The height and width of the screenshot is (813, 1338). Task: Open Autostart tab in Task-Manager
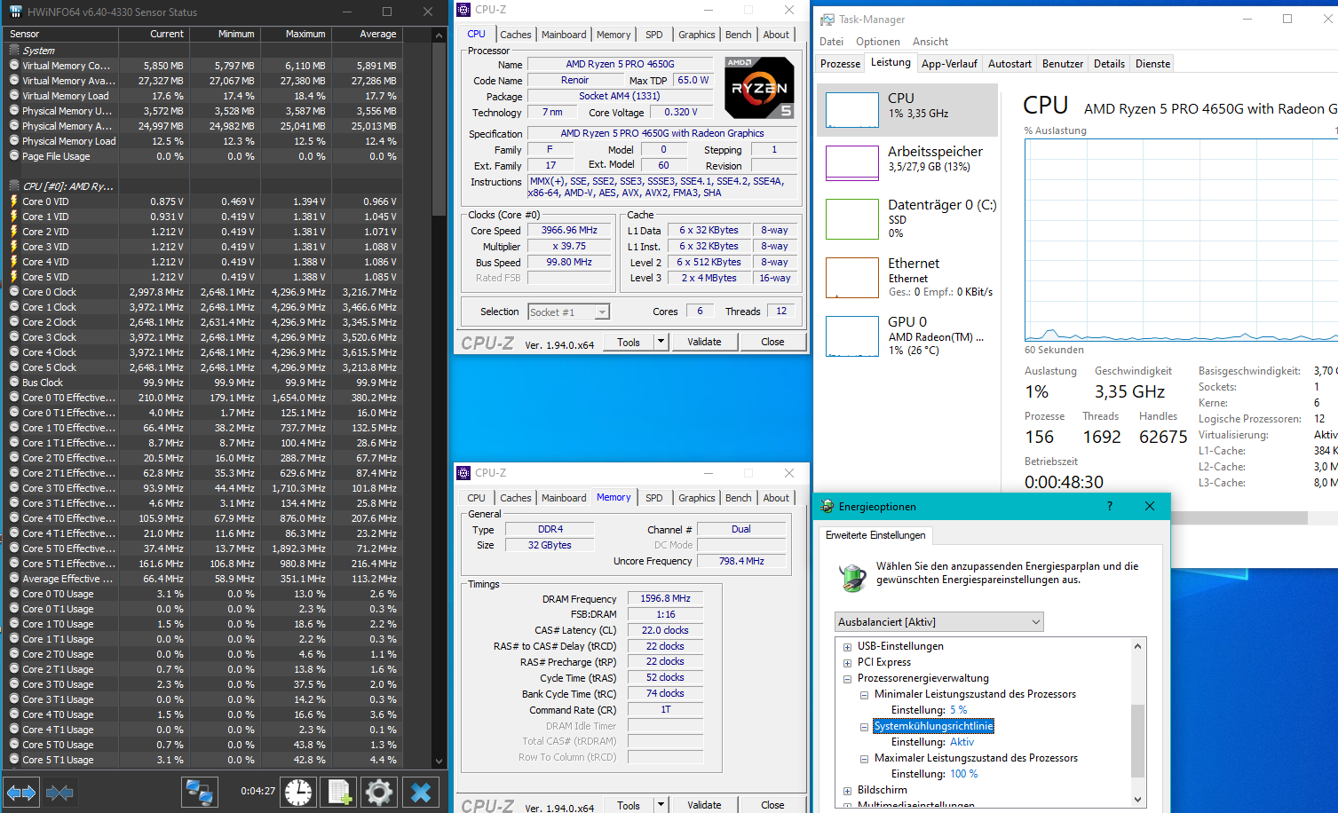coord(1009,64)
